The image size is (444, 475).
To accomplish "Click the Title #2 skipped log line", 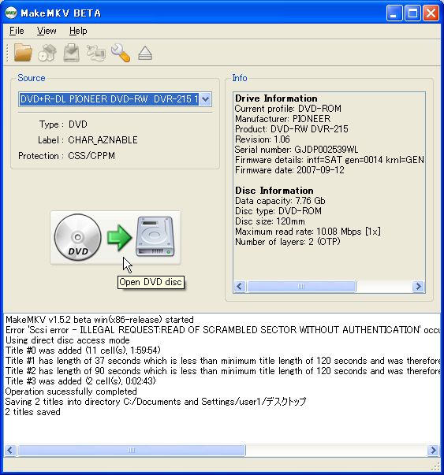I will [x=222, y=371].
